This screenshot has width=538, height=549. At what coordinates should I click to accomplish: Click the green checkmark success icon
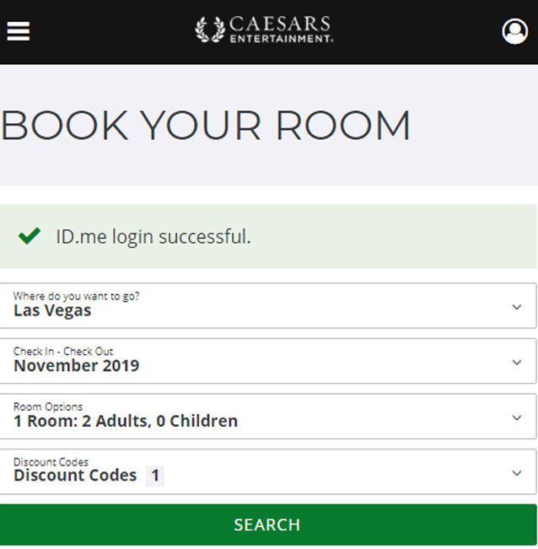(x=30, y=236)
